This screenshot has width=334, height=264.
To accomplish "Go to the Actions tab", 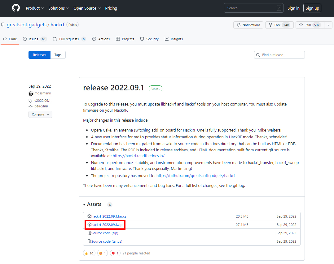I will (x=101, y=39).
